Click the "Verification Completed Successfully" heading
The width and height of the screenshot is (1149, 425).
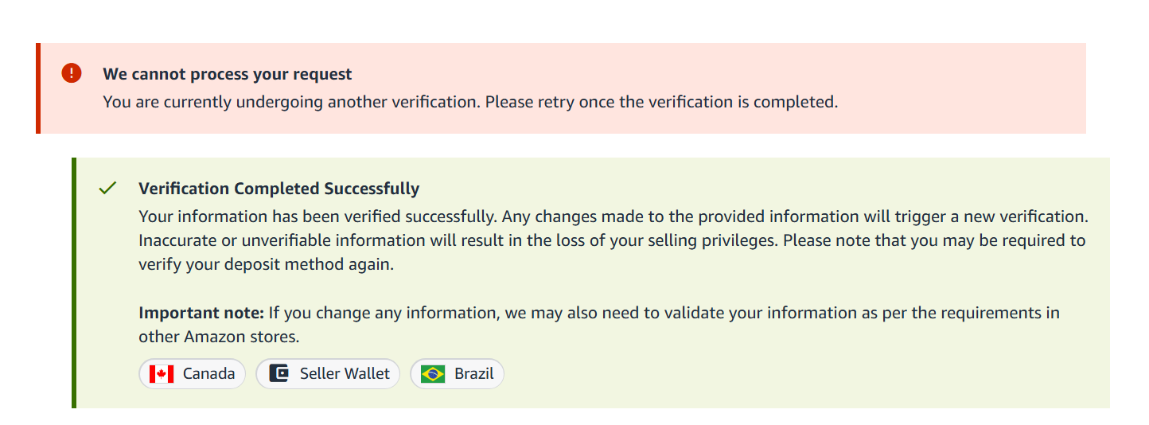[278, 189]
